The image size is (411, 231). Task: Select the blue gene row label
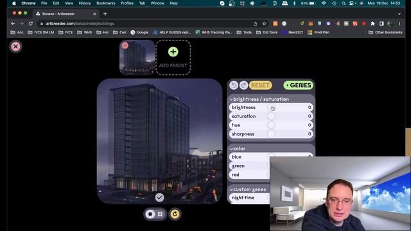point(236,157)
